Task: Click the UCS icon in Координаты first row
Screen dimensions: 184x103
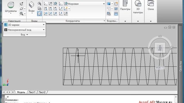Action: click(x=45, y=4)
